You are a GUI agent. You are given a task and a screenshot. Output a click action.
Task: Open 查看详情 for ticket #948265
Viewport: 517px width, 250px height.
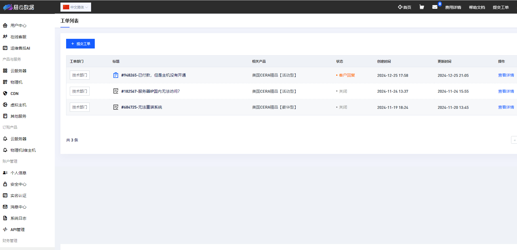(506, 75)
